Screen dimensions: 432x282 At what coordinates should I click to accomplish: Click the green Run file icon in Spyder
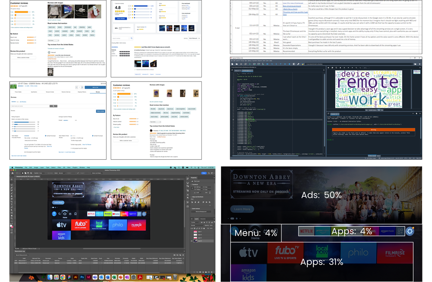(x=250, y=64)
